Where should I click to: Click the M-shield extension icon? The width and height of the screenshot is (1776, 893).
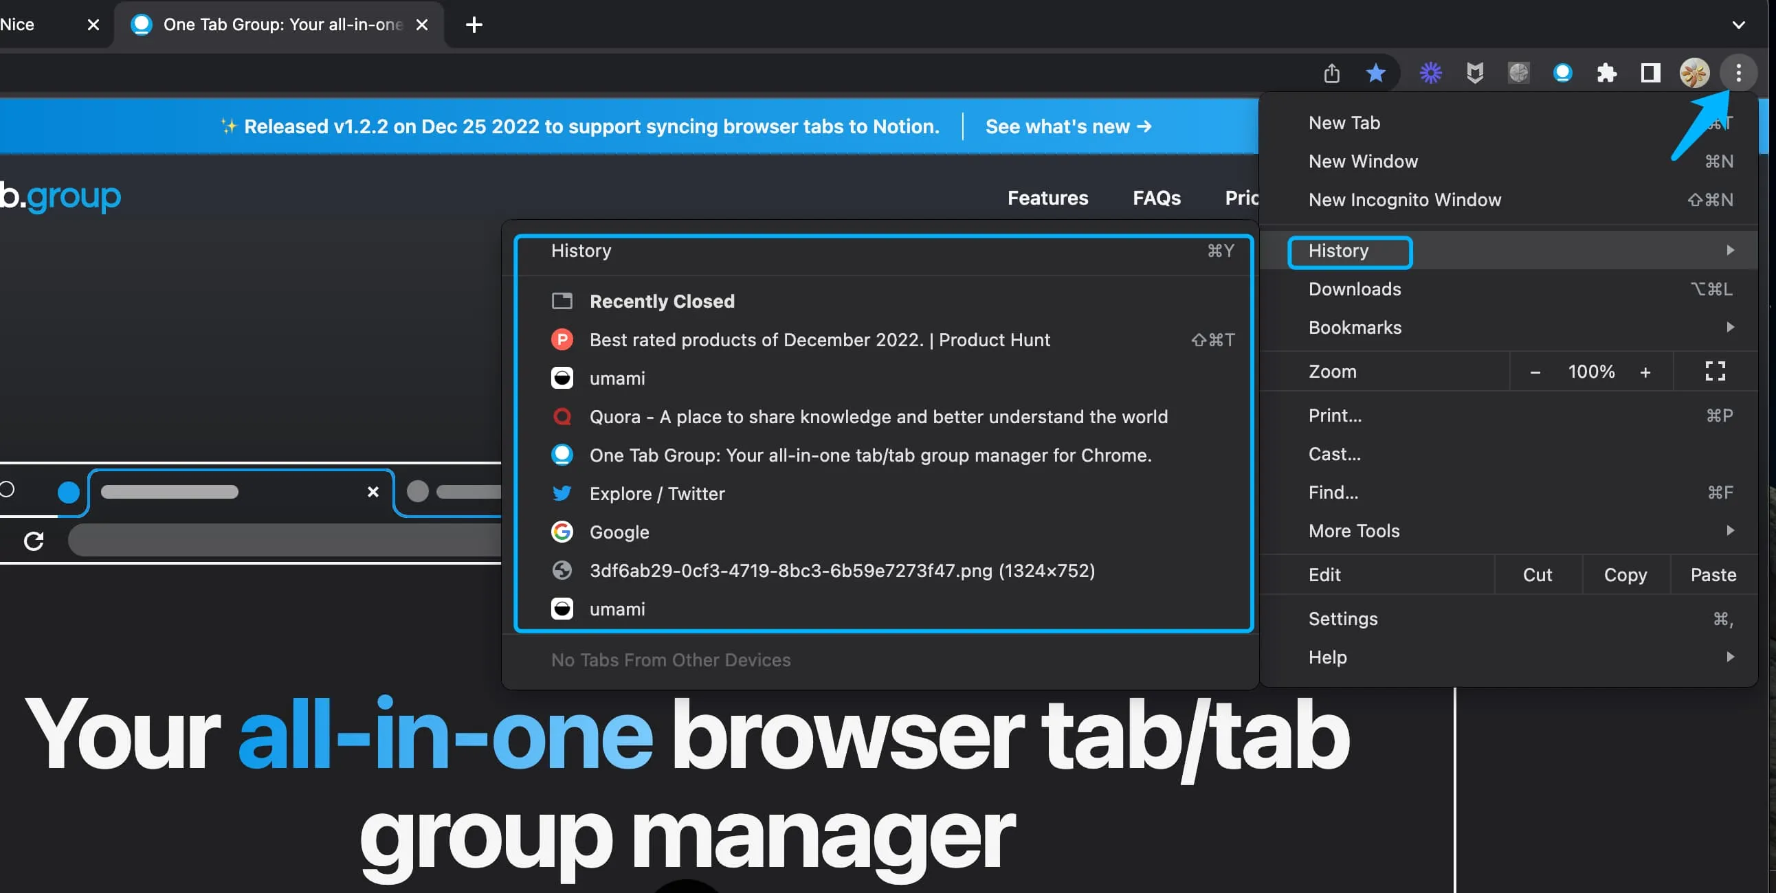pos(1475,73)
